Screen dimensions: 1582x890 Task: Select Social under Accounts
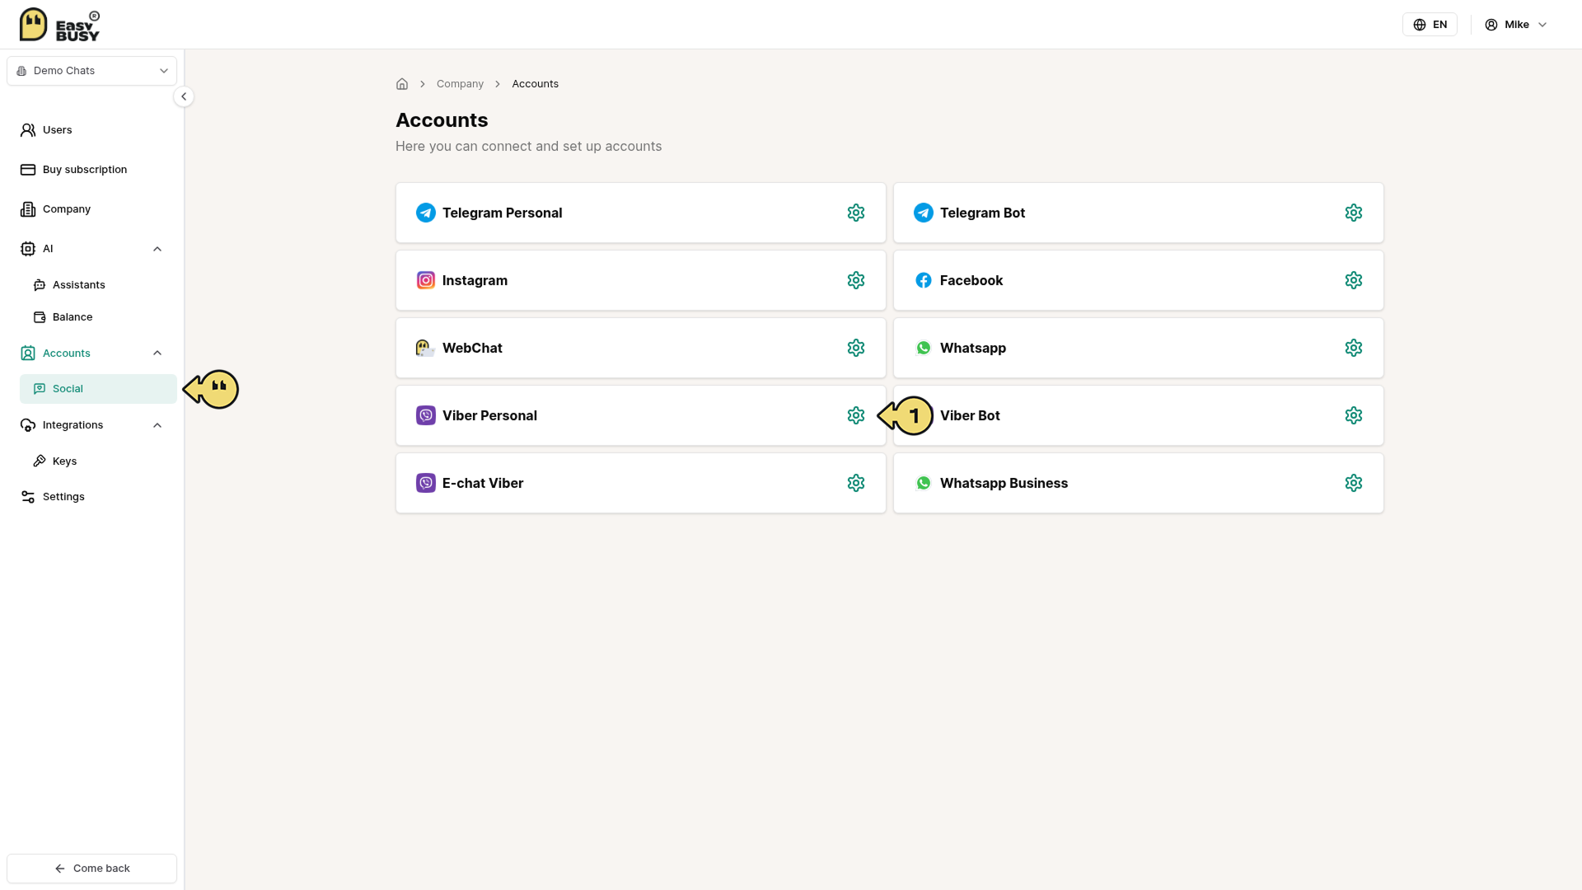[98, 389]
